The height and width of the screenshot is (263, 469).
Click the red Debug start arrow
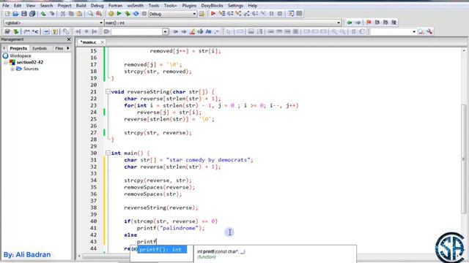coord(213,14)
